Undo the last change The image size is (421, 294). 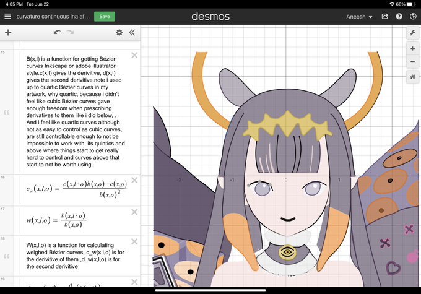[57, 32]
